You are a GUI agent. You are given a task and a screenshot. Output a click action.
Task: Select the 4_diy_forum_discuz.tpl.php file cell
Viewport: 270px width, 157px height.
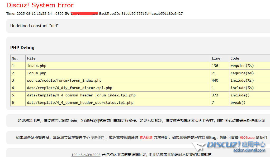pos(69,88)
